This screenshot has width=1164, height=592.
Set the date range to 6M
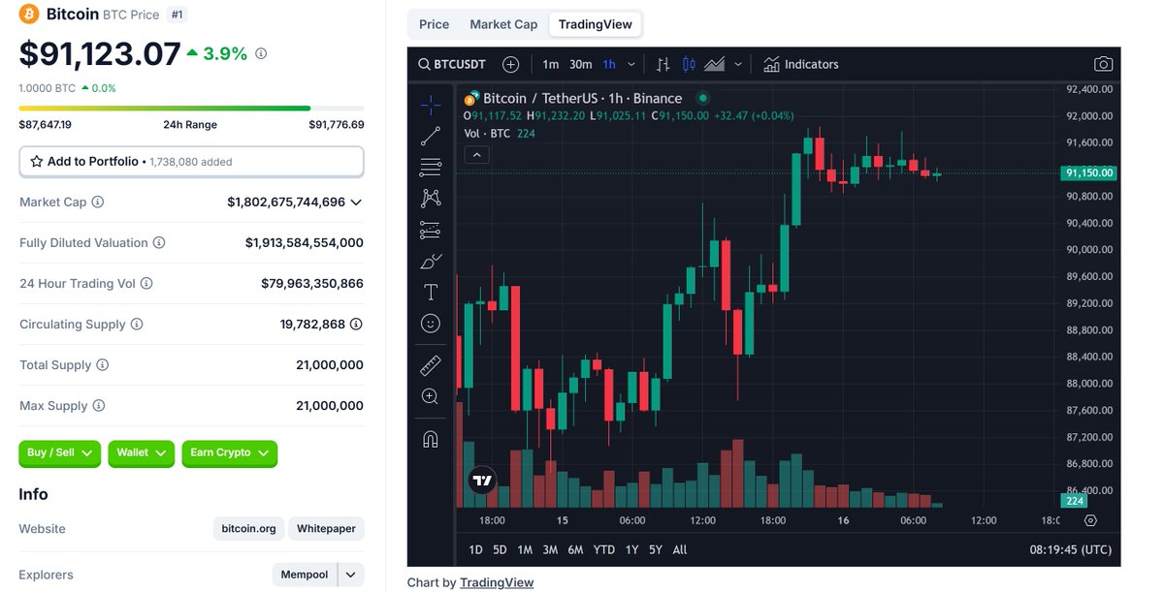click(x=575, y=549)
